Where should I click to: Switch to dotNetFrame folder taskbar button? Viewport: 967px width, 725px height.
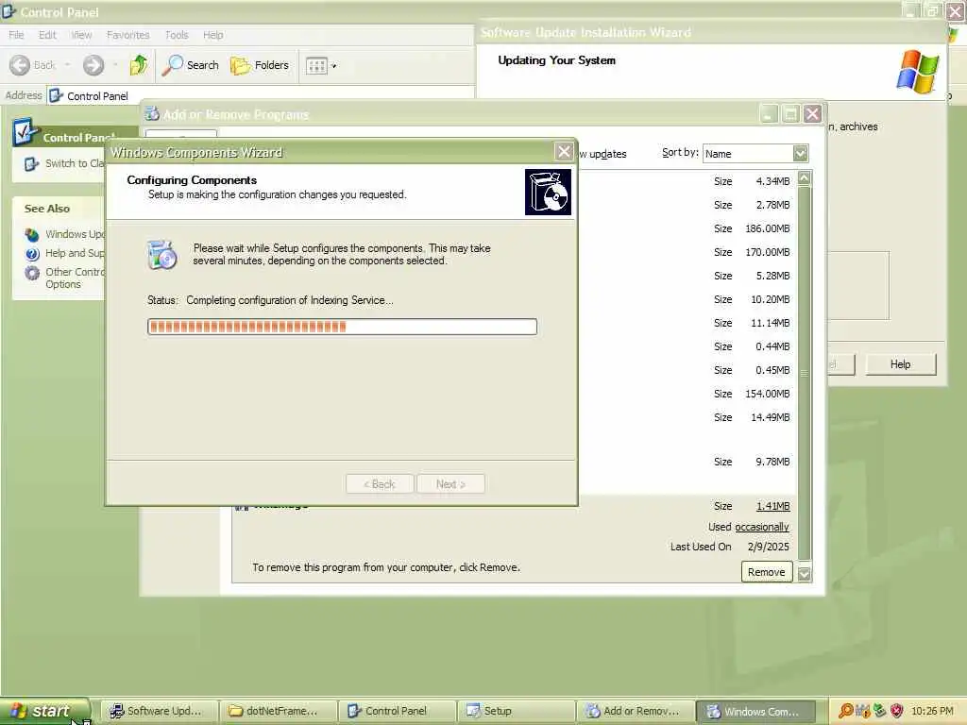click(279, 712)
